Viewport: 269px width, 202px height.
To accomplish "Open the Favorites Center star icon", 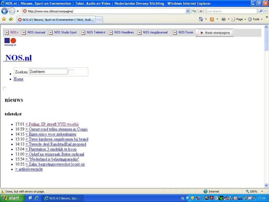I will point(4,19).
